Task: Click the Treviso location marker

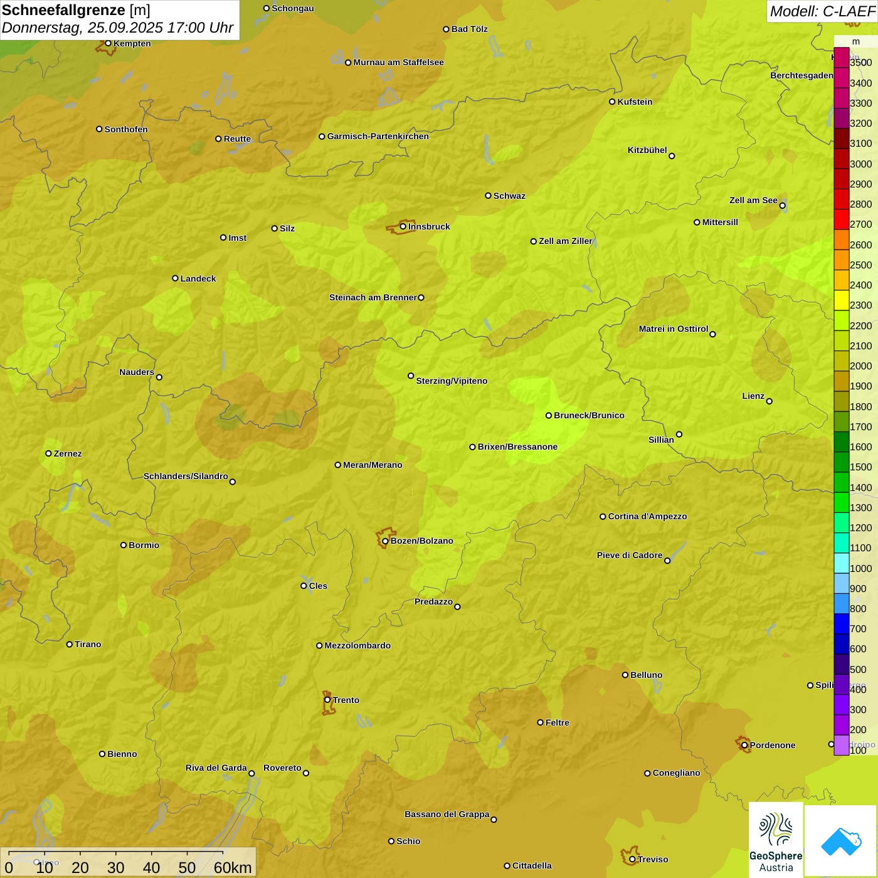Action: [x=632, y=860]
